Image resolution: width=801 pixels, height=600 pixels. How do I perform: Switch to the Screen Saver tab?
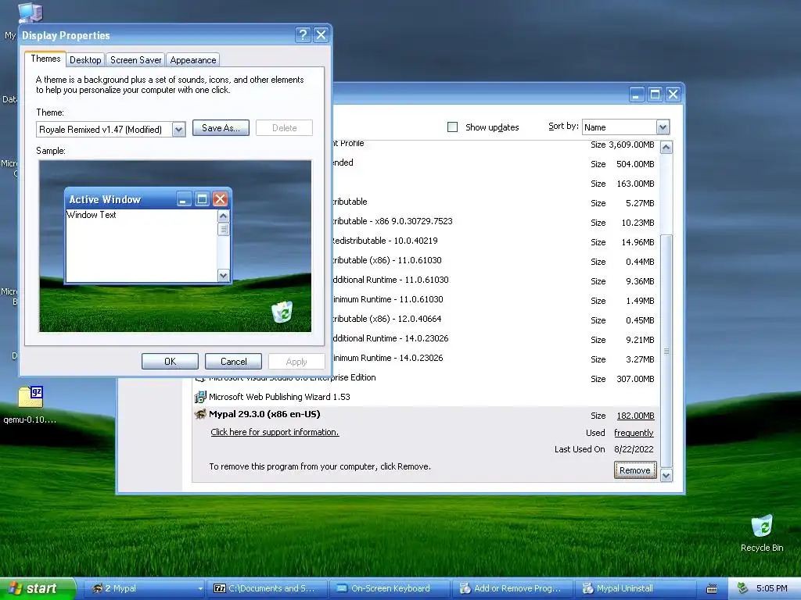click(x=135, y=59)
